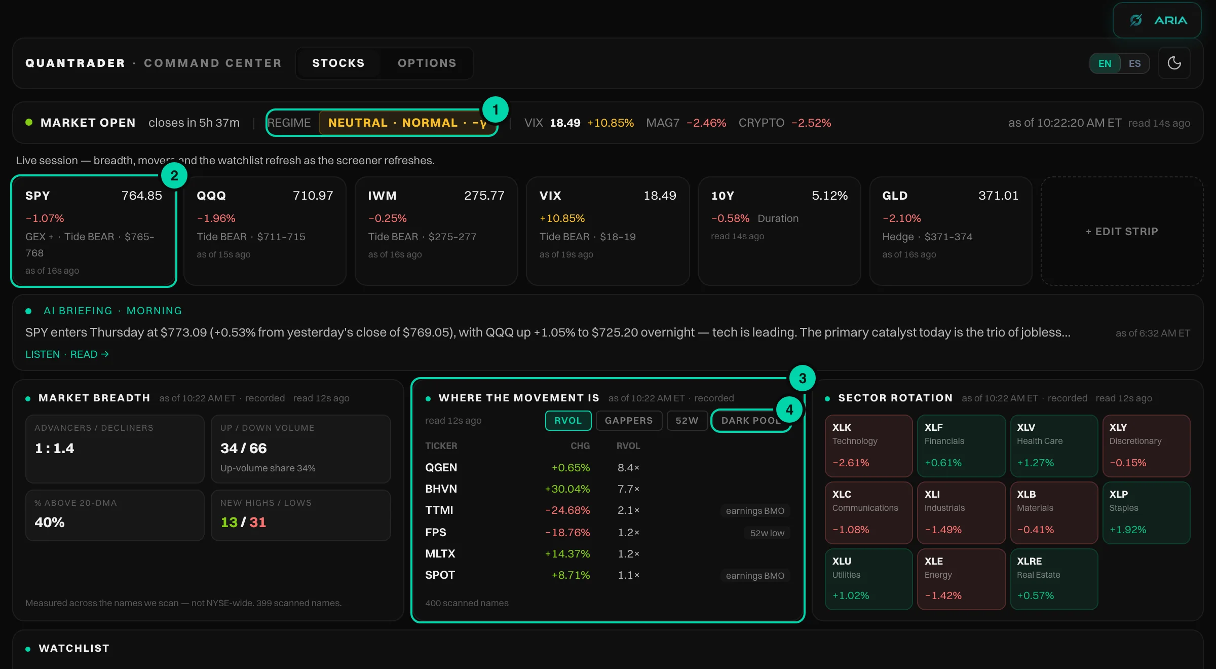The height and width of the screenshot is (669, 1216).
Task: Switch language to EN
Action: click(x=1105, y=63)
